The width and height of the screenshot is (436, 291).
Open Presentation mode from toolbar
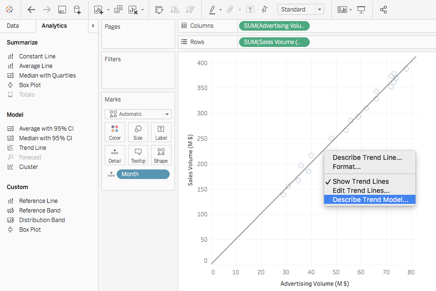pos(361,10)
